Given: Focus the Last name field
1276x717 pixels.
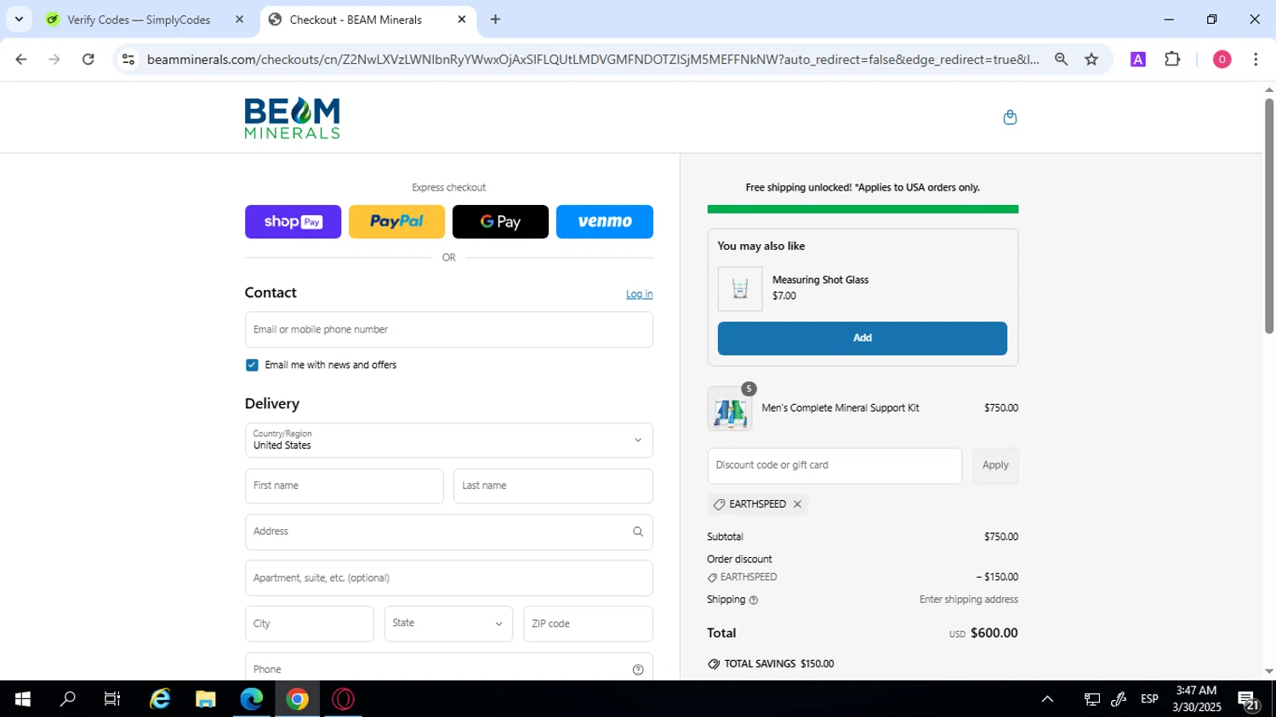Looking at the screenshot, I should tap(553, 487).
